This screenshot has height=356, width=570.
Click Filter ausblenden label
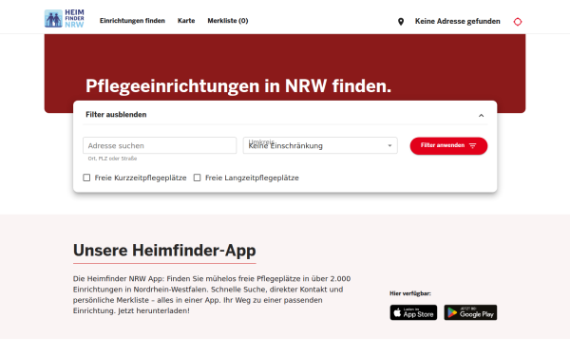pyautogui.click(x=116, y=115)
